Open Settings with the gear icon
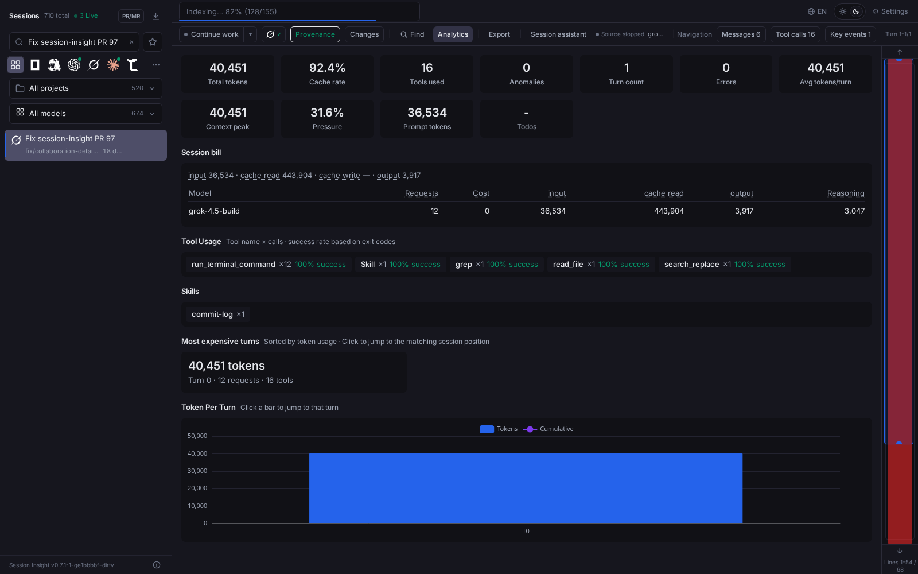The height and width of the screenshot is (574, 918). point(890,11)
